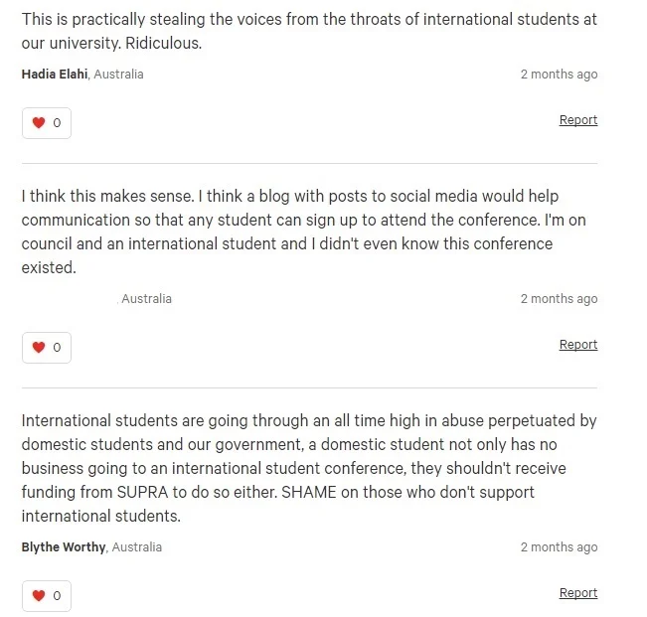Click the Australia label beside Blythe Worthy
Viewport: 647px width, 617px height.
click(136, 546)
